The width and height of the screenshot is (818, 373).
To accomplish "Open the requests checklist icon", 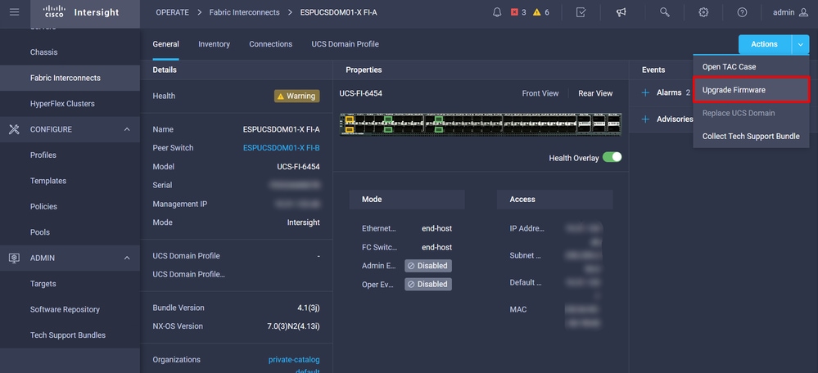I will [x=581, y=12].
